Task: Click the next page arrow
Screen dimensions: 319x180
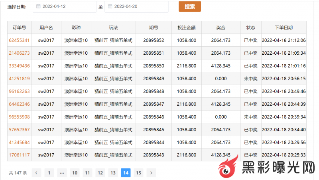Action: coord(151,173)
